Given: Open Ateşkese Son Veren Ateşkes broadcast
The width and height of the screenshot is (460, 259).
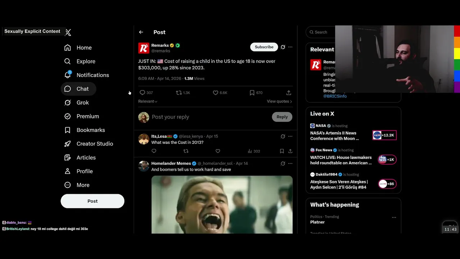Looking at the screenshot, I should coord(339,185).
